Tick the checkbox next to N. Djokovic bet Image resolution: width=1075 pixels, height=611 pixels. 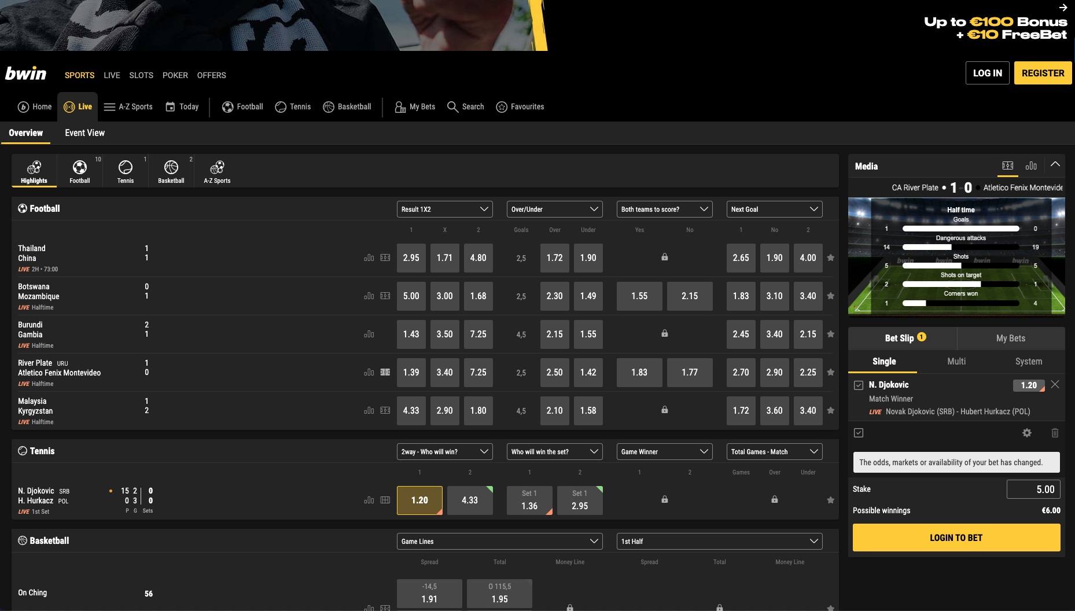point(858,385)
